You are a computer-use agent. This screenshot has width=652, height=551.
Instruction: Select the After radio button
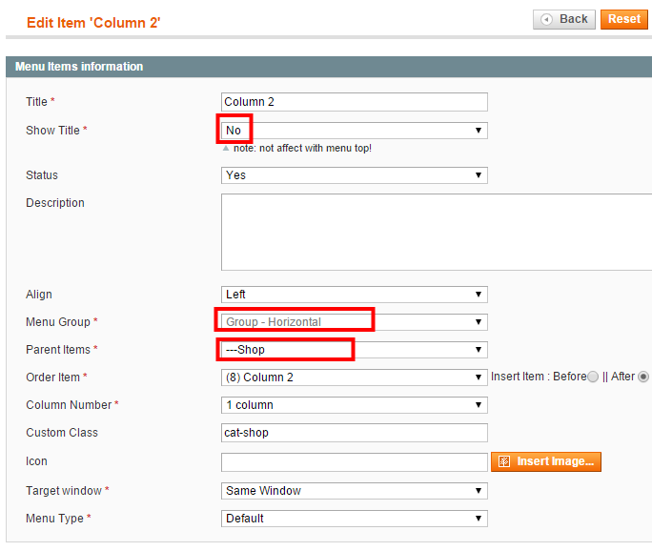coord(643,377)
